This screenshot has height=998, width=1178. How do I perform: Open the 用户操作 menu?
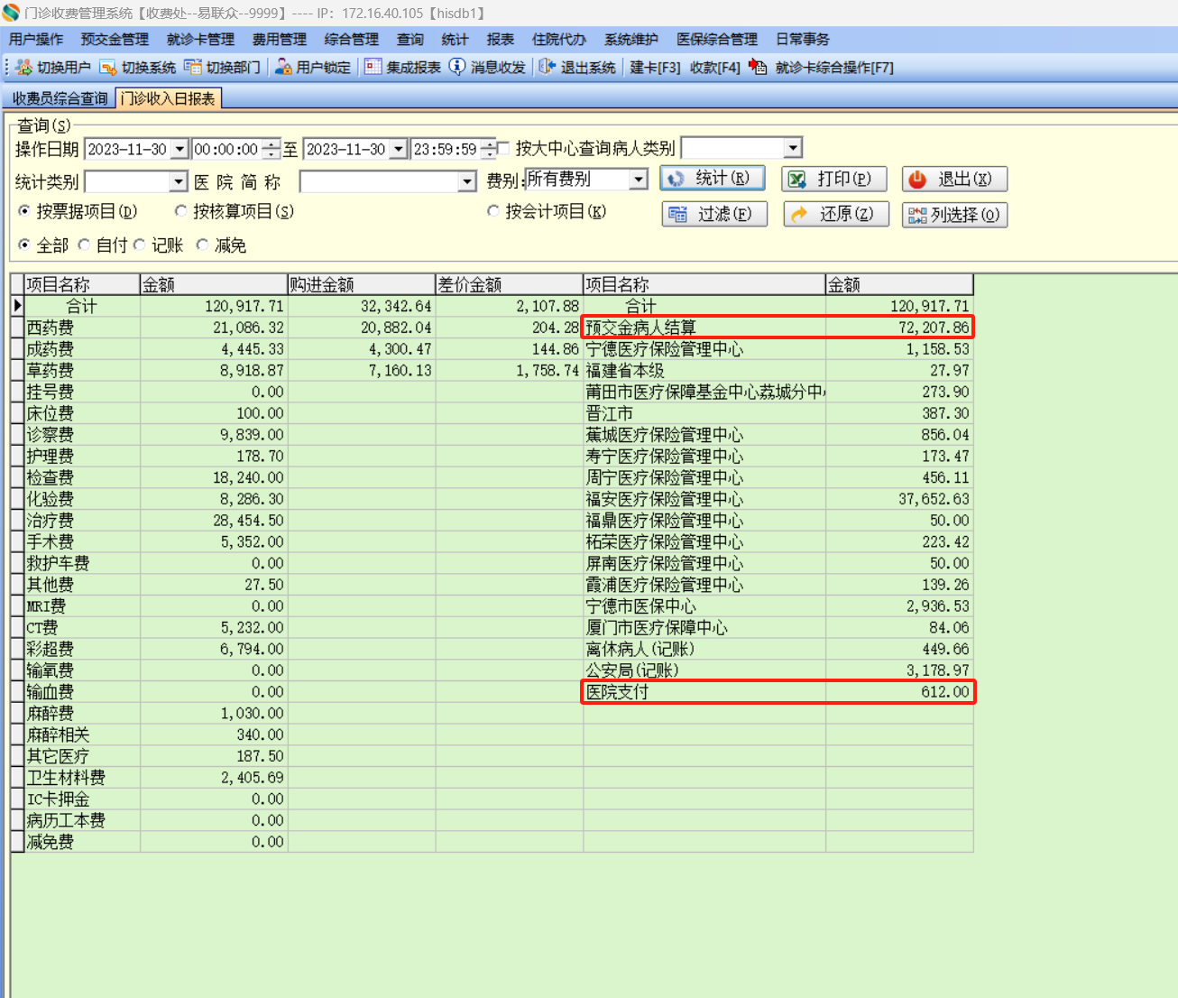(x=36, y=40)
